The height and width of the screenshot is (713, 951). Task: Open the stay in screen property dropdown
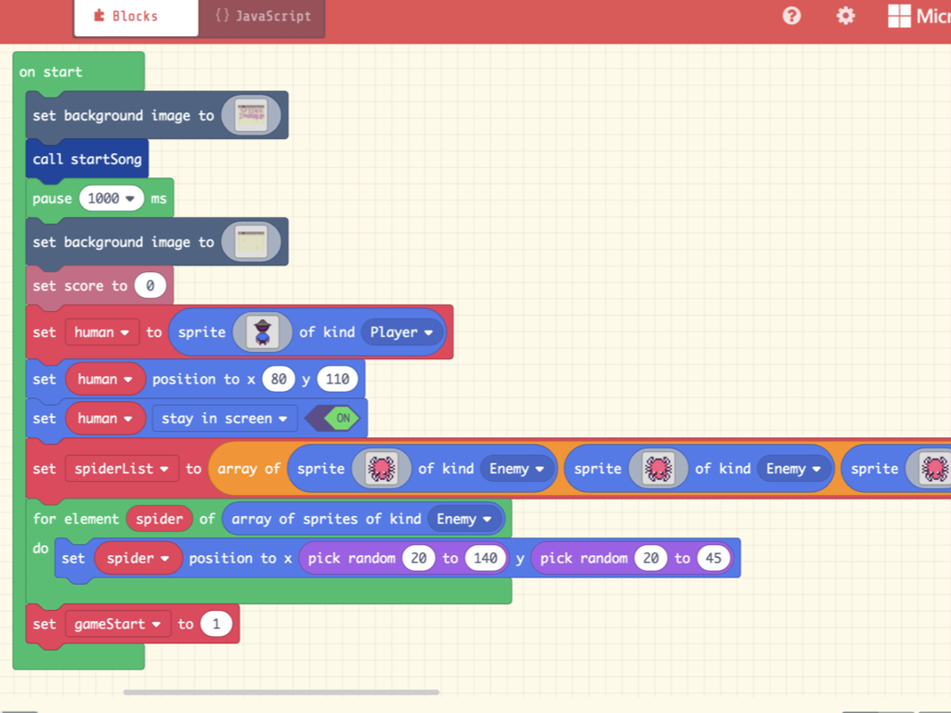click(x=225, y=419)
